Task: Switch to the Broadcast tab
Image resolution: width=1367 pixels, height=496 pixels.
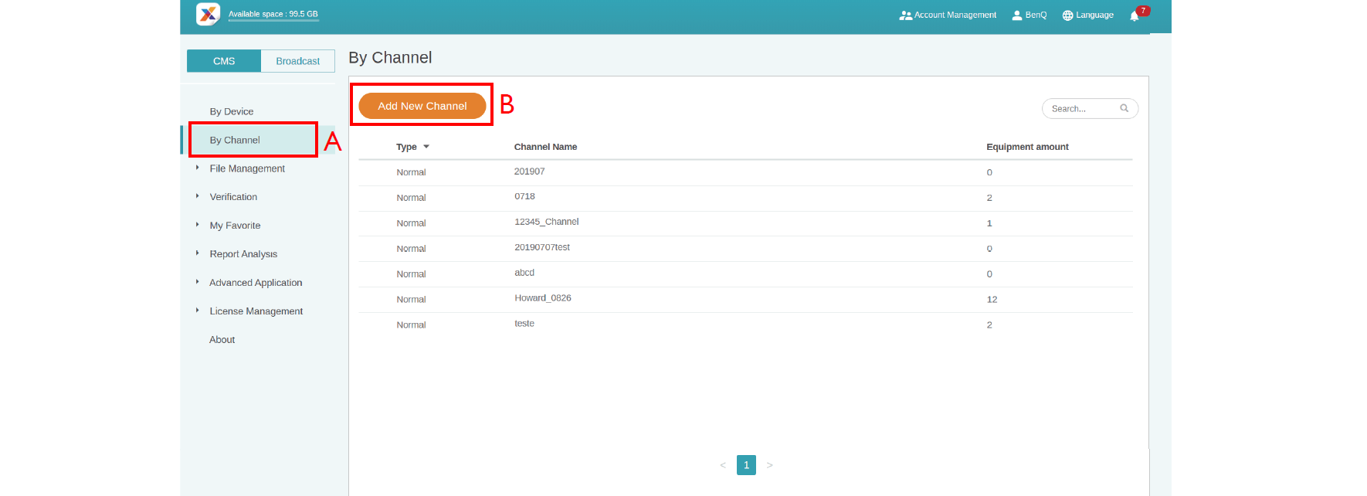Action: coord(297,61)
